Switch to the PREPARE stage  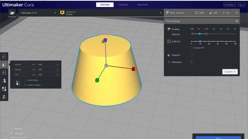[105, 5]
